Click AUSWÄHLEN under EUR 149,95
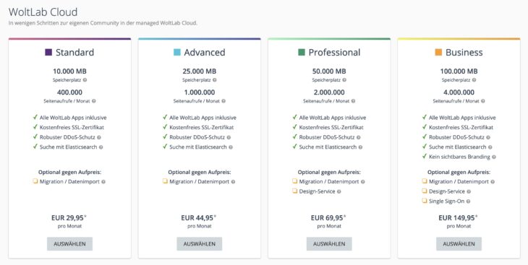 459,244
